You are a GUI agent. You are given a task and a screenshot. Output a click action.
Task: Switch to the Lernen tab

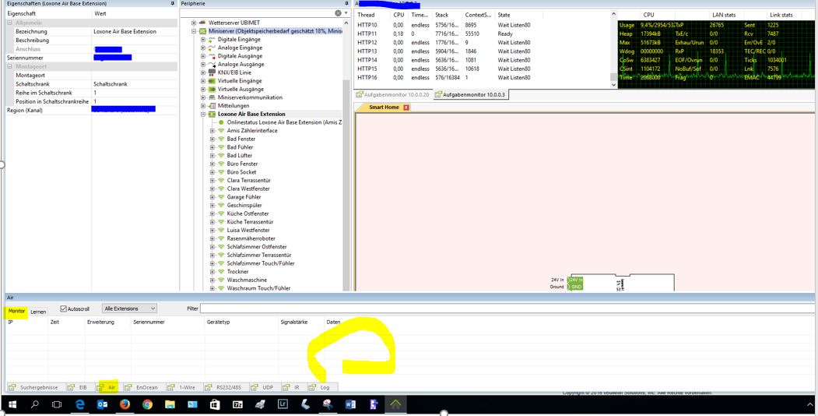38,312
